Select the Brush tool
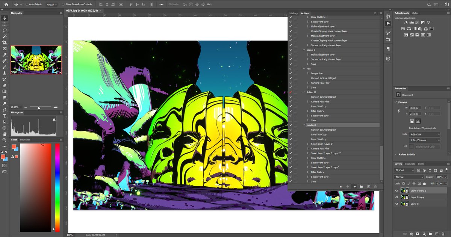Viewport: 451px width, 237px height. pyautogui.click(x=5, y=67)
